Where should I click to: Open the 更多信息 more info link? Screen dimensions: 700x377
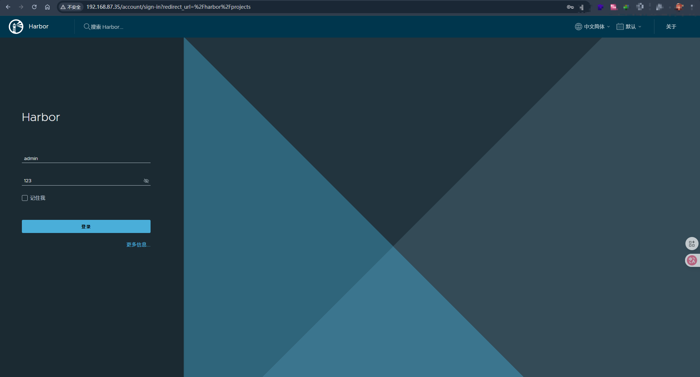(x=138, y=245)
